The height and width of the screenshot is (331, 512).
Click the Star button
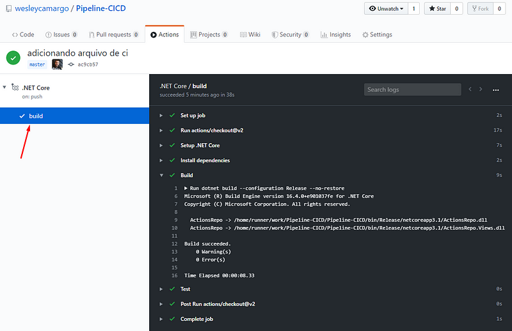(437, 9)
